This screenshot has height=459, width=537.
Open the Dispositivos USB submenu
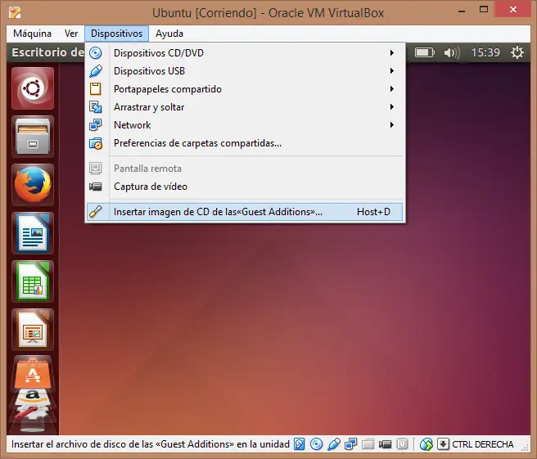tap(245, 71)
